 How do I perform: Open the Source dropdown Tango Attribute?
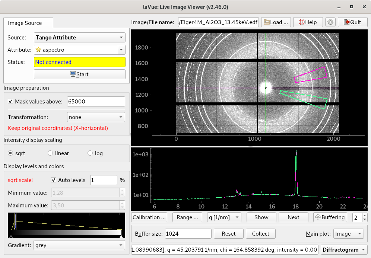[x=79, y=38]
